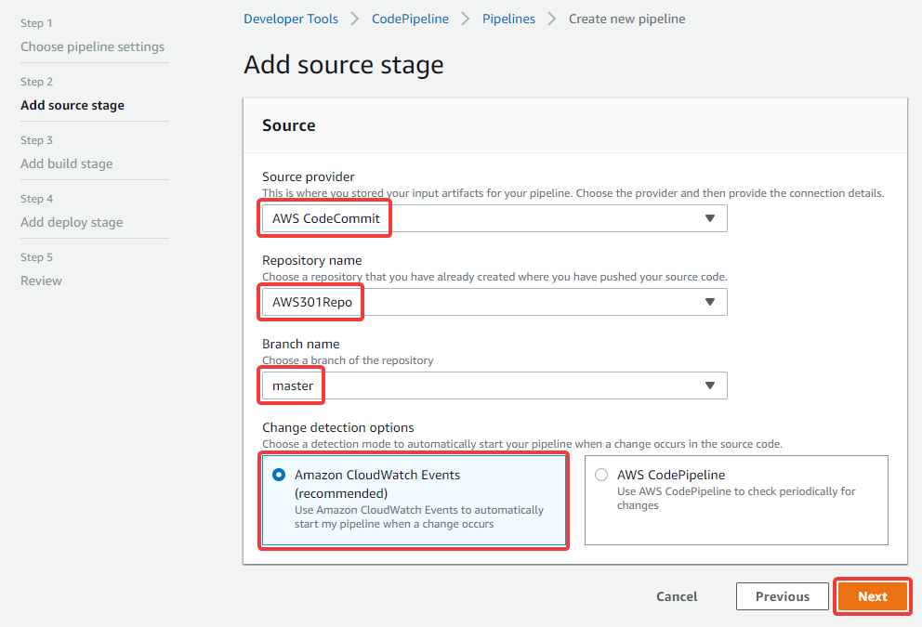Viewport: 922px width, 627px height.
Task: Click the master branch field
Action: pyautogui.click(x=494, y=385)
